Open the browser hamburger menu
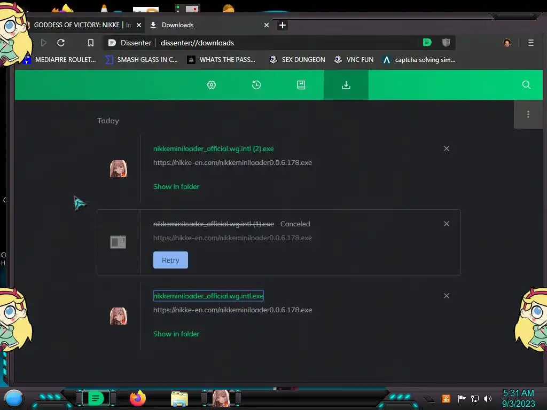This screenshot has width=547, height=410. click(x=531, y=43)
